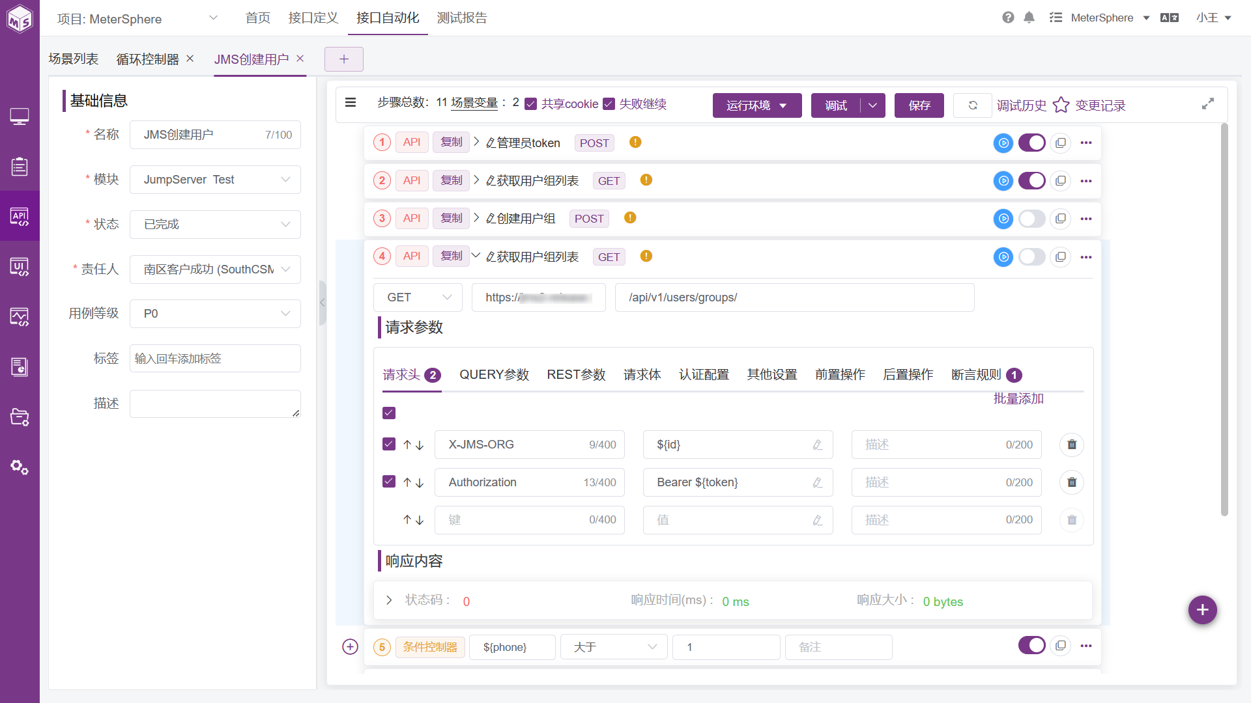Viewport: 1251px width, 703px height.
Task: Uncheck the Authorization header checkbox
Action: tap(389, 482)
